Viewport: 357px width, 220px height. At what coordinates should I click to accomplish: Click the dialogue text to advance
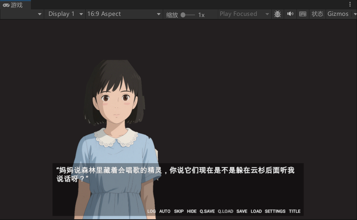[x=175, y=174]
